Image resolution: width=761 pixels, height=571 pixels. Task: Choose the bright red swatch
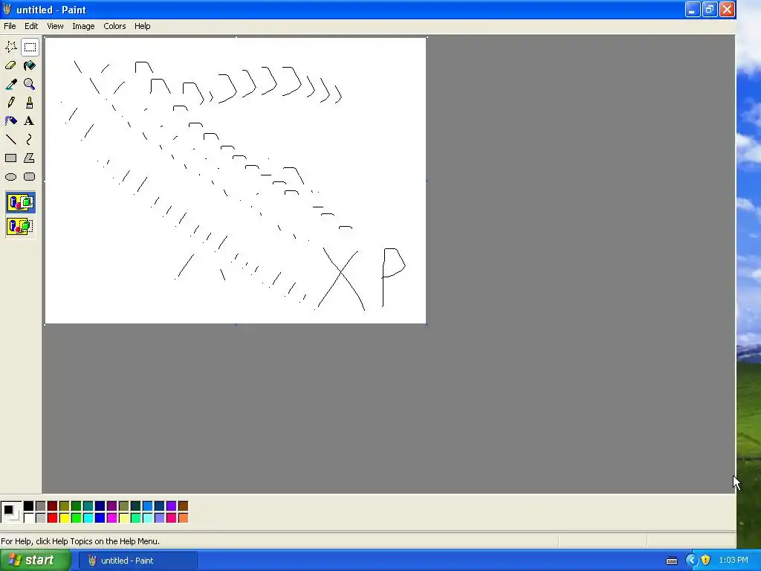pos(53,518)
